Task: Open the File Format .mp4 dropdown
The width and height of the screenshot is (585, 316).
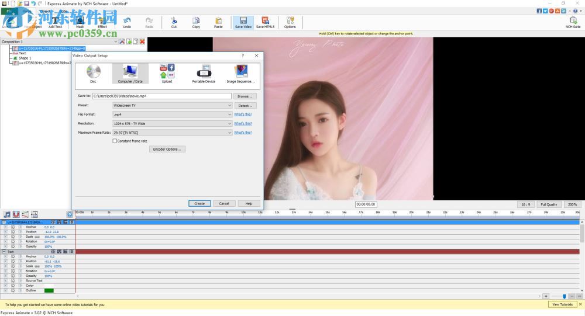Action: (172, 114)
